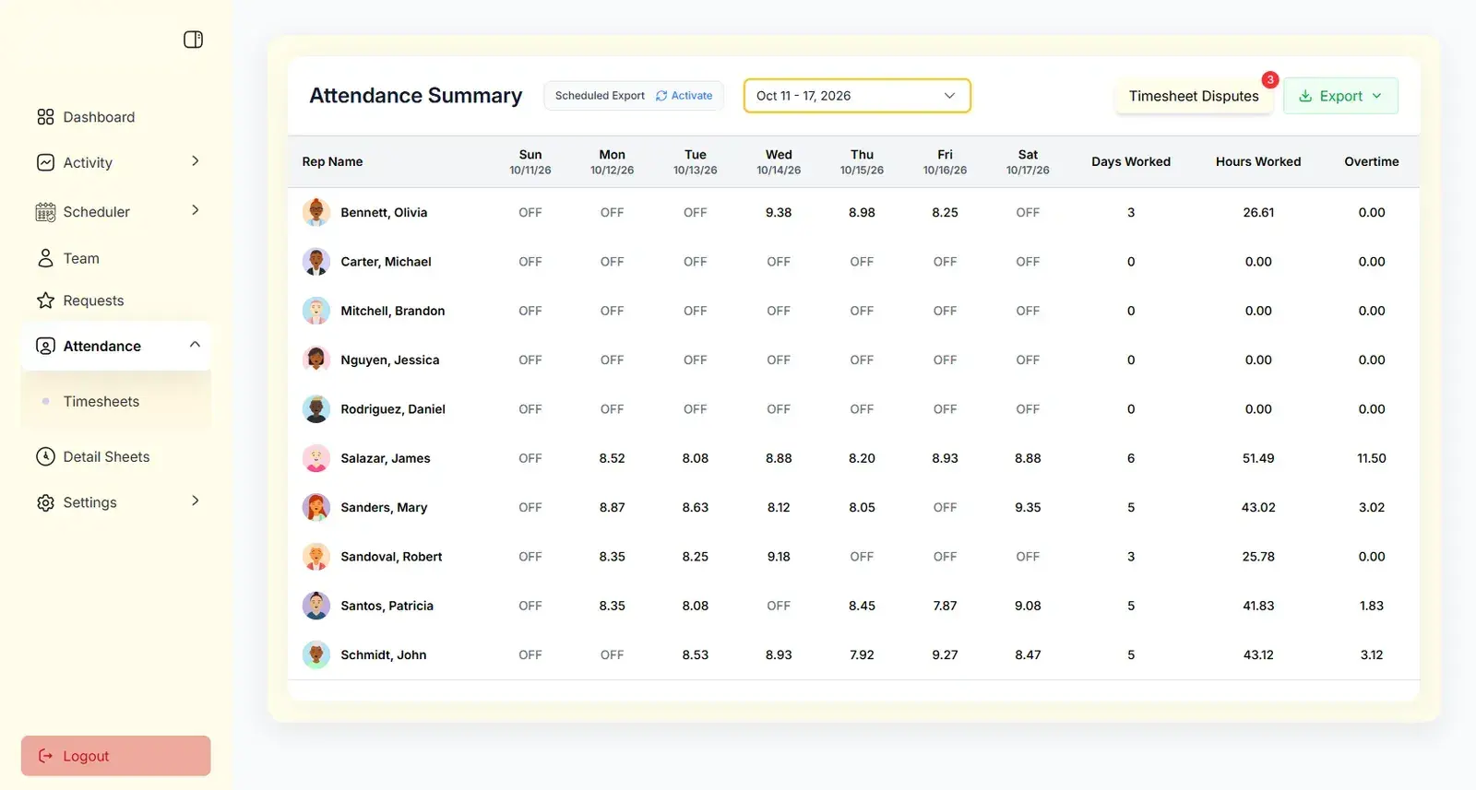
Task: Click Mary Sanders' avatar
Action: point(316,507)
